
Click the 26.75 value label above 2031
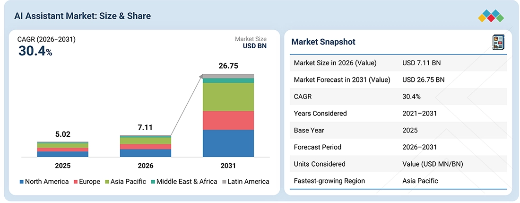[228, 66]
